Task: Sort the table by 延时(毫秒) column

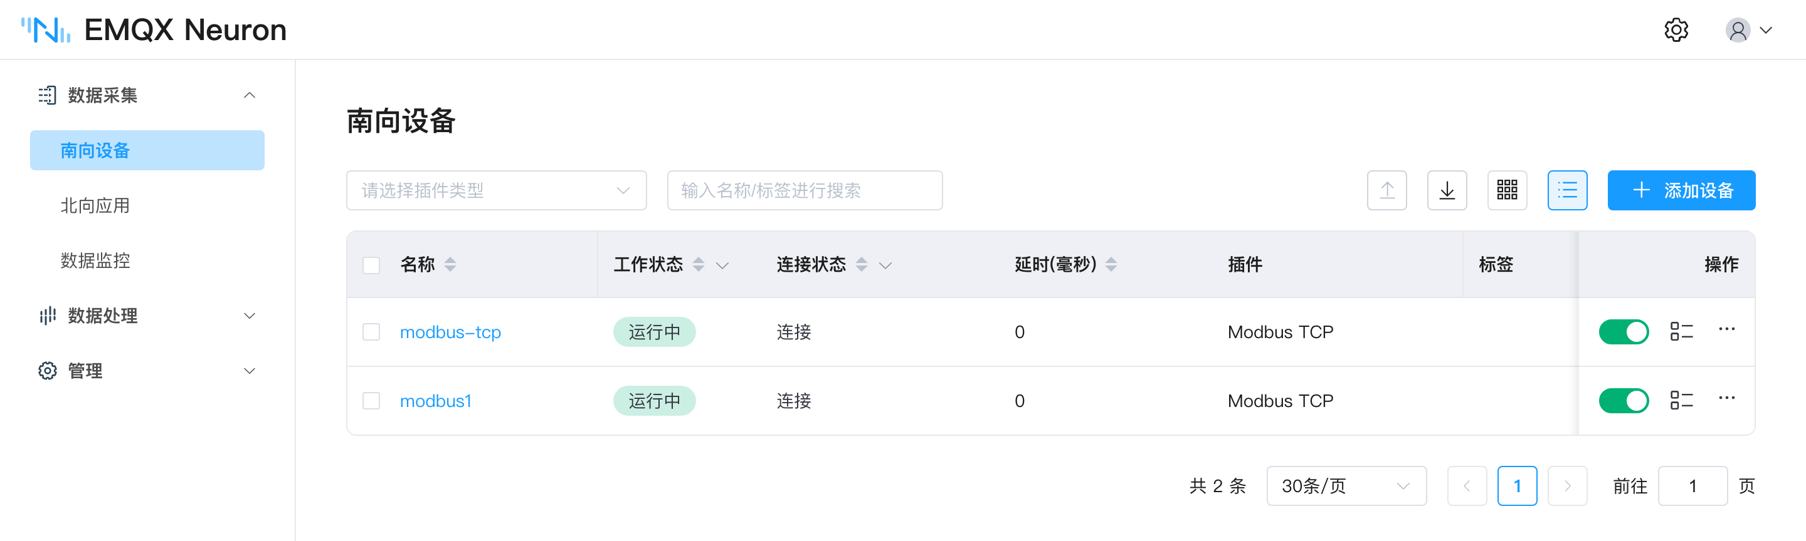Action: [1111, 264]
